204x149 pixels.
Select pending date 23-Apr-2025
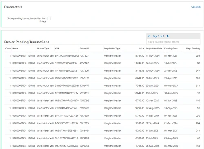pos(171,78)
